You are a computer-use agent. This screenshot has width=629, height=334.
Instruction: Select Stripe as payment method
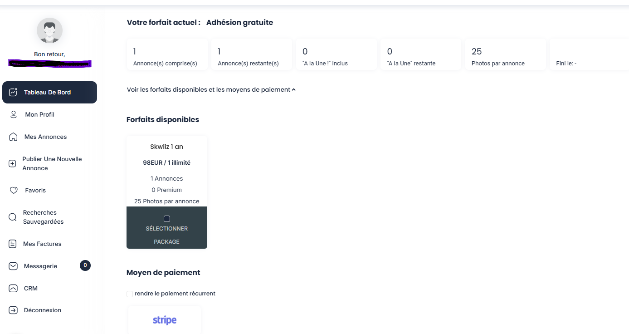click(x=165, y=320)
